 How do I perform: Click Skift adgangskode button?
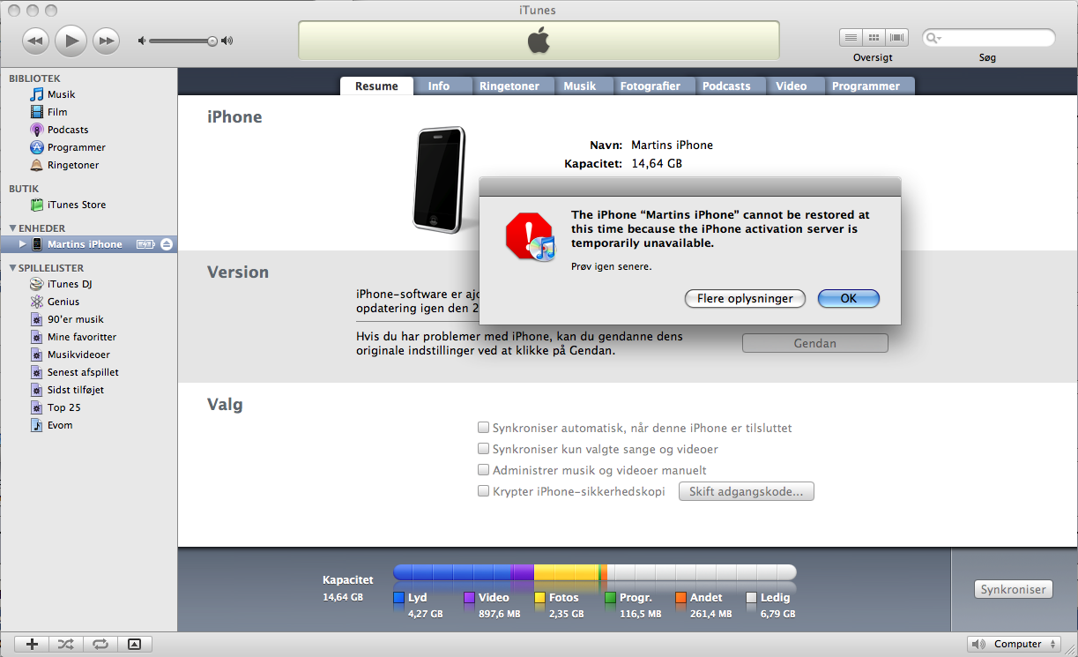(x=746, y=491)
